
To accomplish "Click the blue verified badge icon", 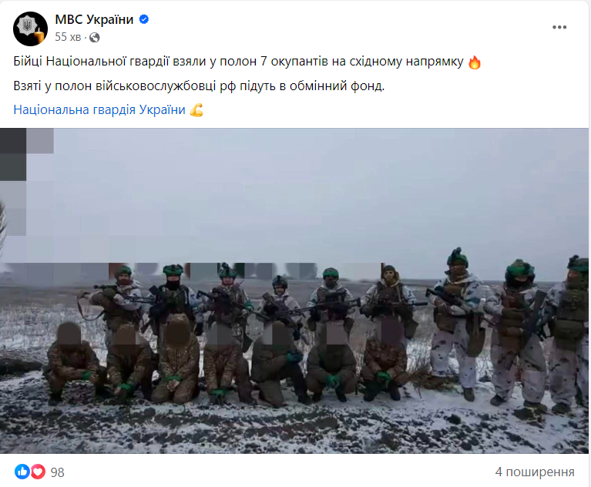I will tap(144, 19).
